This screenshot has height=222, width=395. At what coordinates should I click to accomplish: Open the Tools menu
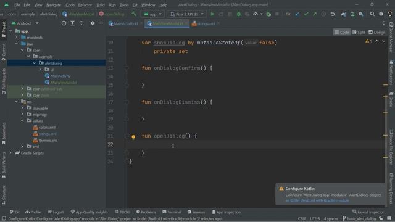pyautogui.click(x=124, y=5)
